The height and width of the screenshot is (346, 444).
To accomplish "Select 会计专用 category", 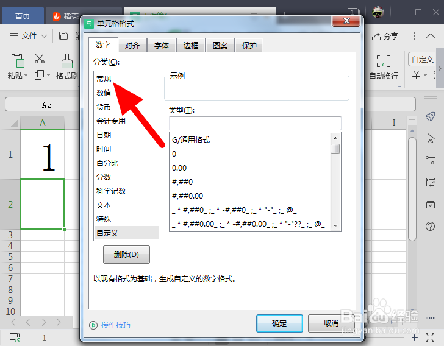I will (x=126, y=121).
